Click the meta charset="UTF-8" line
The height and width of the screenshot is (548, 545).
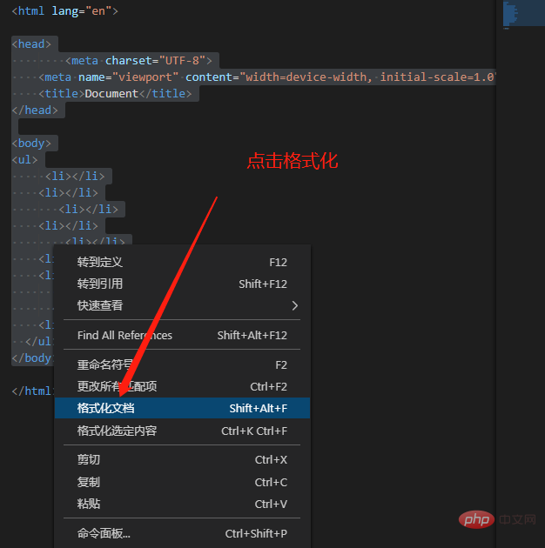(138, 61)
